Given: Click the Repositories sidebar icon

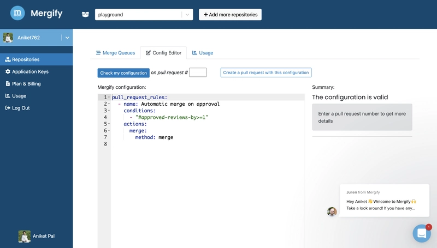Looking at the screenshot, I should [x=8, y=59].
